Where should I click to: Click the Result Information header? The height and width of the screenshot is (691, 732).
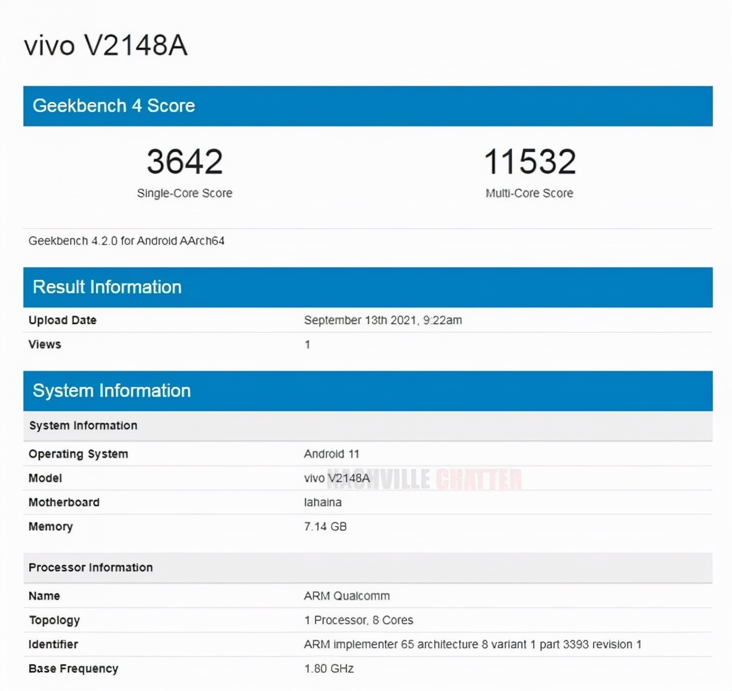point(368,287)
